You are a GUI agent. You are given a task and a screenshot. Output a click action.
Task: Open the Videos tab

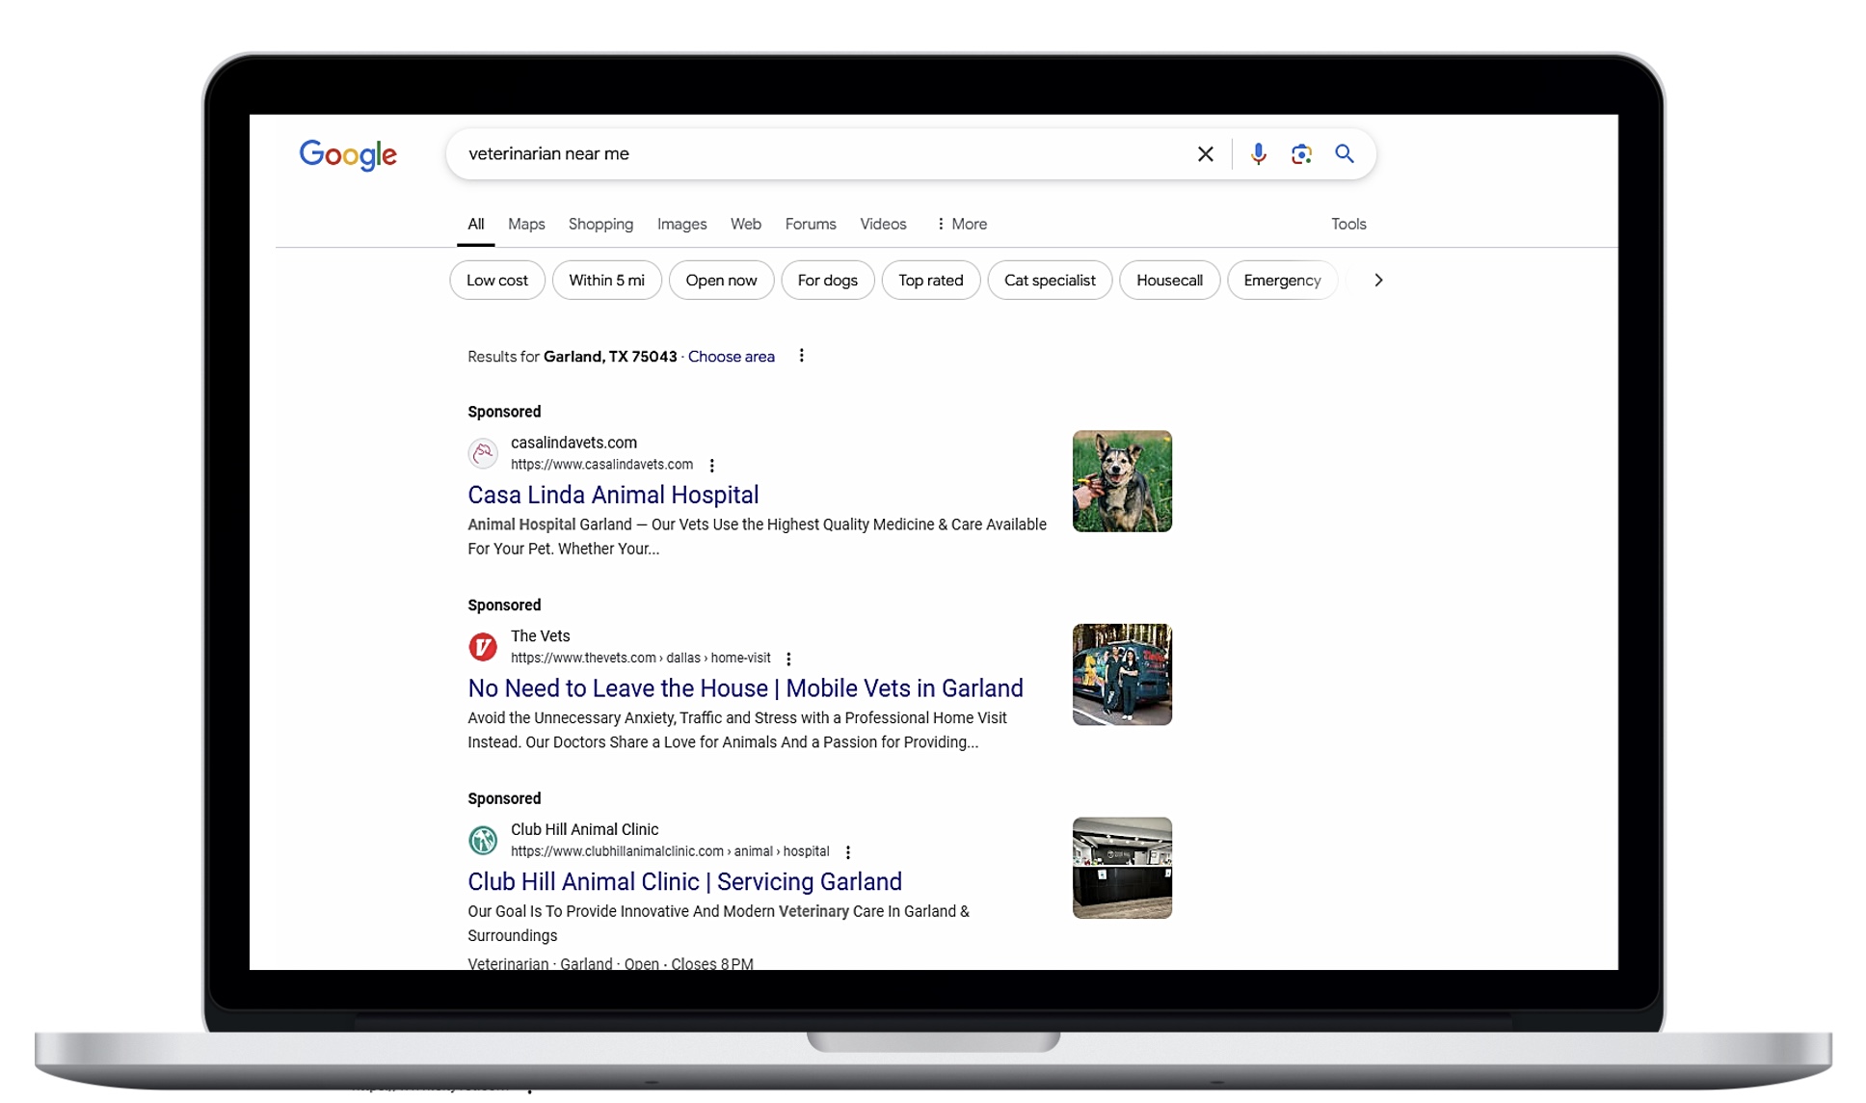[x=883, y=224]
